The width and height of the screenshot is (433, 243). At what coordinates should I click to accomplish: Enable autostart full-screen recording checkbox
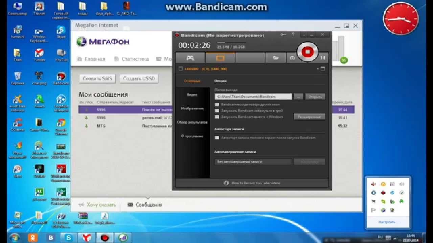pos(217,138)
